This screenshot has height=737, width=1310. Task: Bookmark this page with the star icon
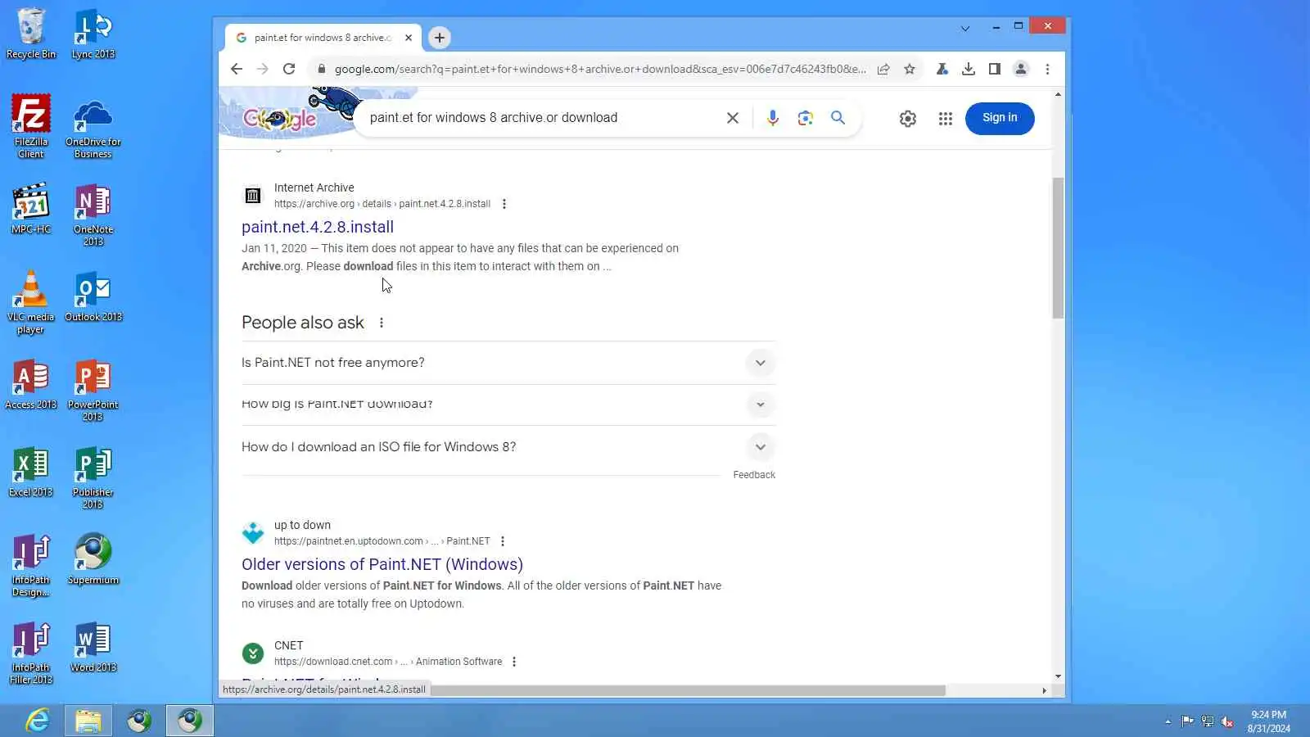(910, 70)
